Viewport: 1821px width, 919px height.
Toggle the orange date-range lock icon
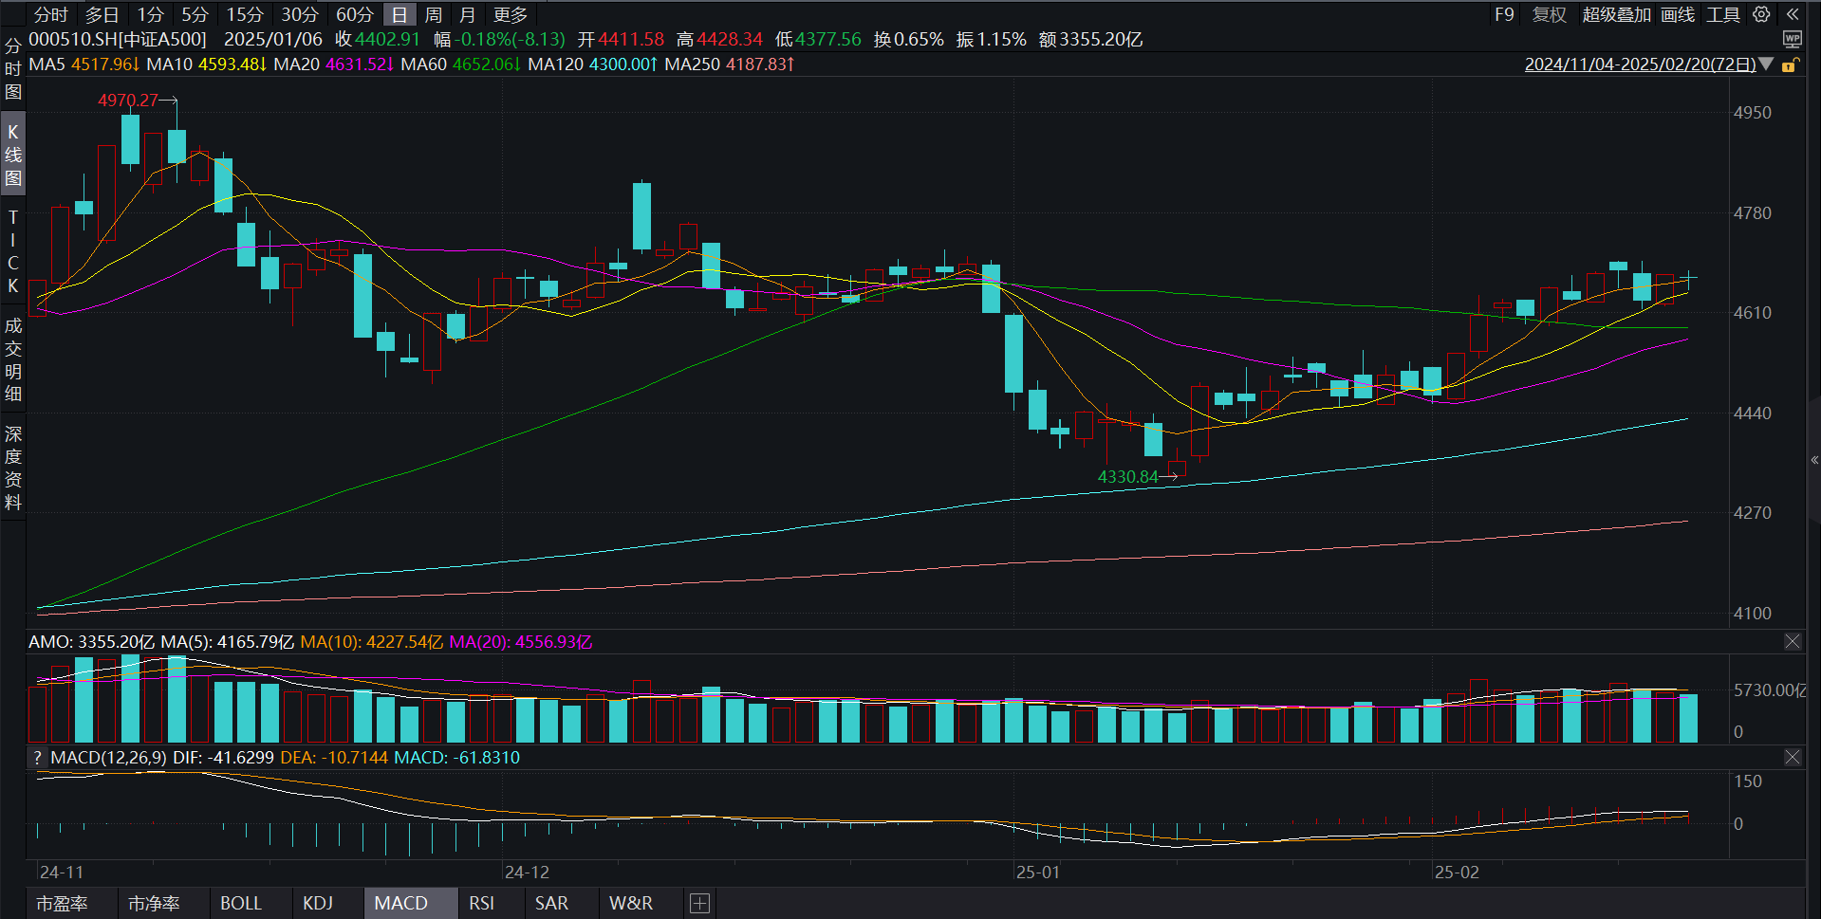[1790, 64]
